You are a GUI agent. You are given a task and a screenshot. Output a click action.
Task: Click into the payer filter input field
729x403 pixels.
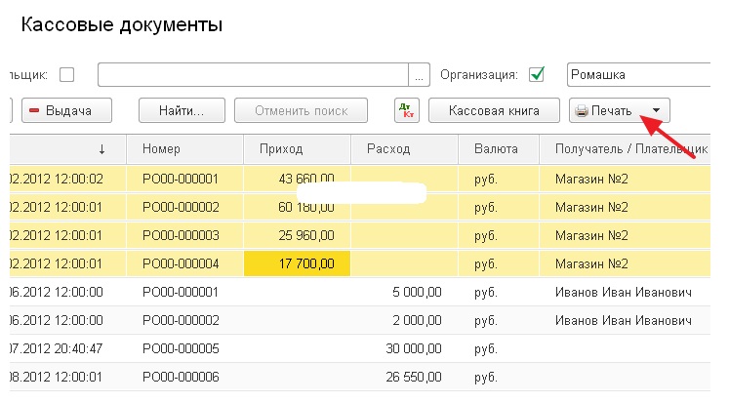tap(253, 75)
